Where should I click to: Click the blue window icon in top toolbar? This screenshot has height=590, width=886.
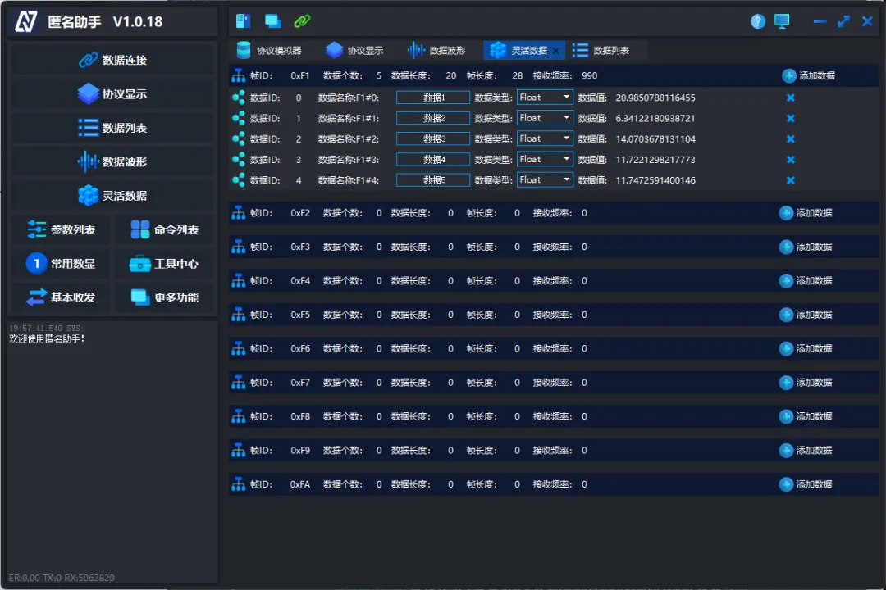click(x=273, y=21)
